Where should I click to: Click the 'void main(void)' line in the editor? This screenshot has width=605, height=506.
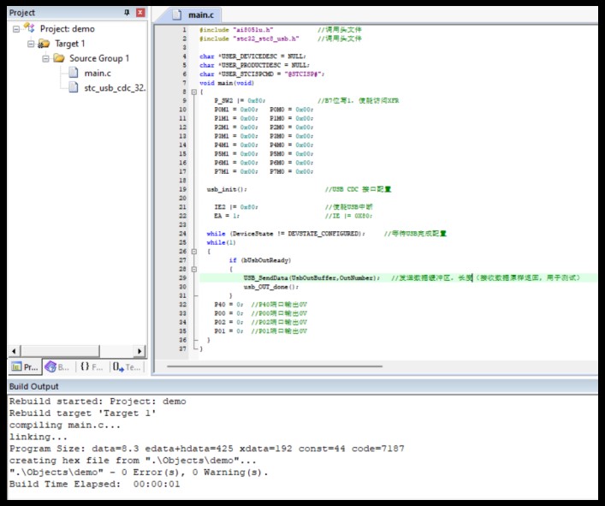point(227,83)
